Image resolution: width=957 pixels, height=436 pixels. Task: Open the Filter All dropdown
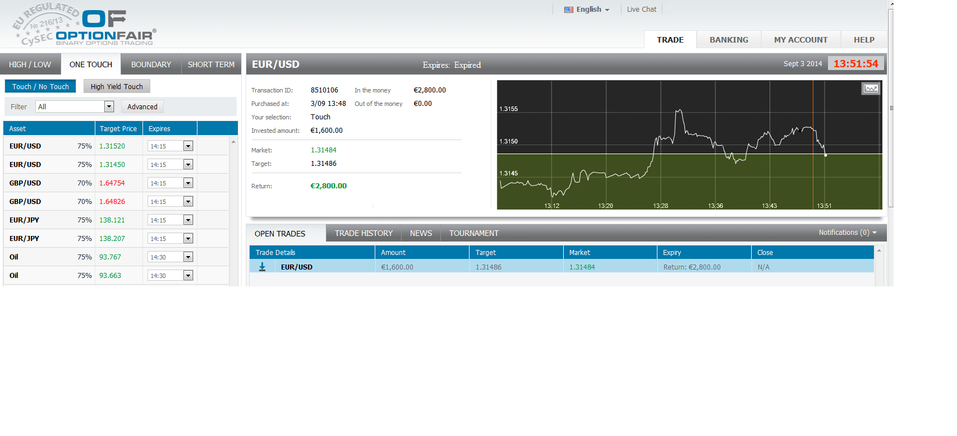[75, 106]
